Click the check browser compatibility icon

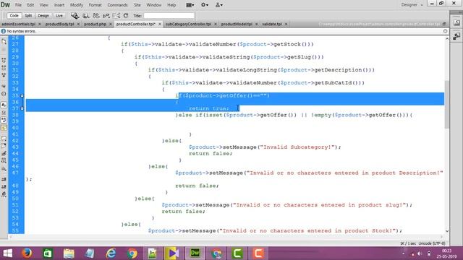click(116, 16)
